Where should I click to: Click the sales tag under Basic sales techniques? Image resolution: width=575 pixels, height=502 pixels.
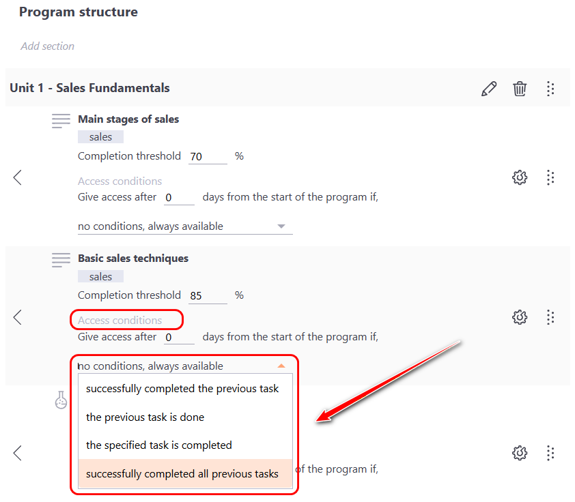[x=100, y=276]
